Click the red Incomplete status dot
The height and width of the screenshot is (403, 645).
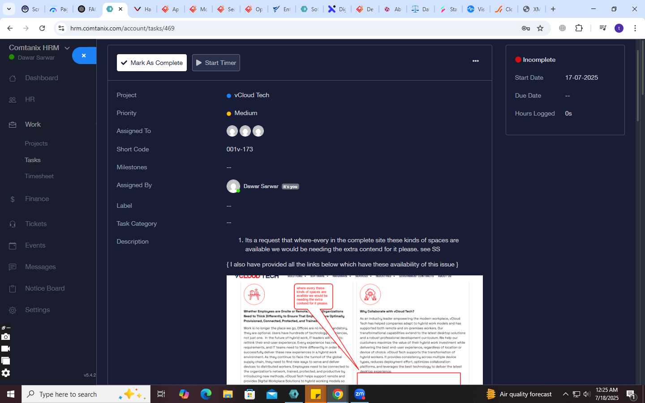[x=518, y=60]
